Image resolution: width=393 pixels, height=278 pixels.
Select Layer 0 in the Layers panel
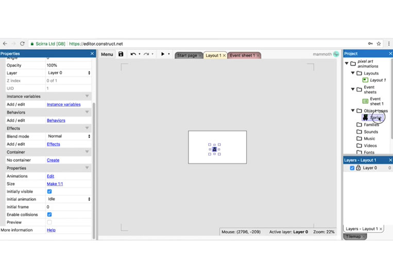[x=370, y=168]
